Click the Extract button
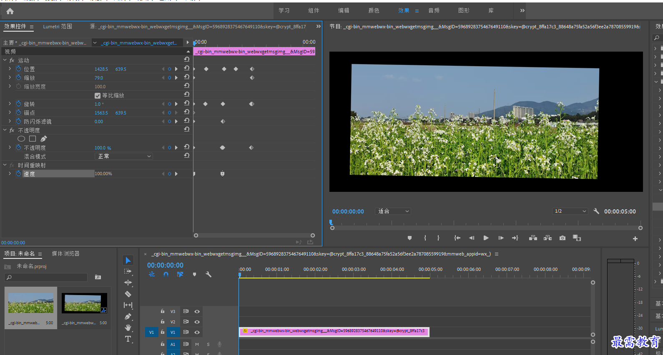This screenshot has width=663, height=355. pyautogui.click(x=548, y=238)
